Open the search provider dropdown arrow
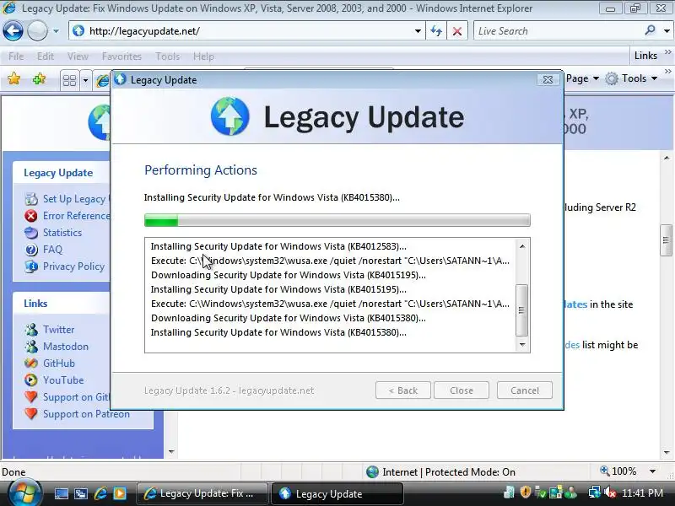This screenshot has width=675, height=506. coord(667,31)
